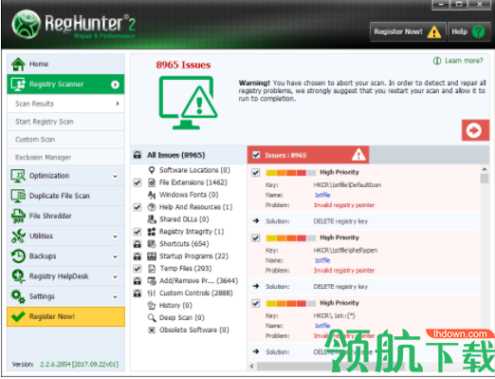The height and width of the screenshot is (379, 495).
Task: Click the Deep Scan magnifier icon
Action: pos(152,317)
